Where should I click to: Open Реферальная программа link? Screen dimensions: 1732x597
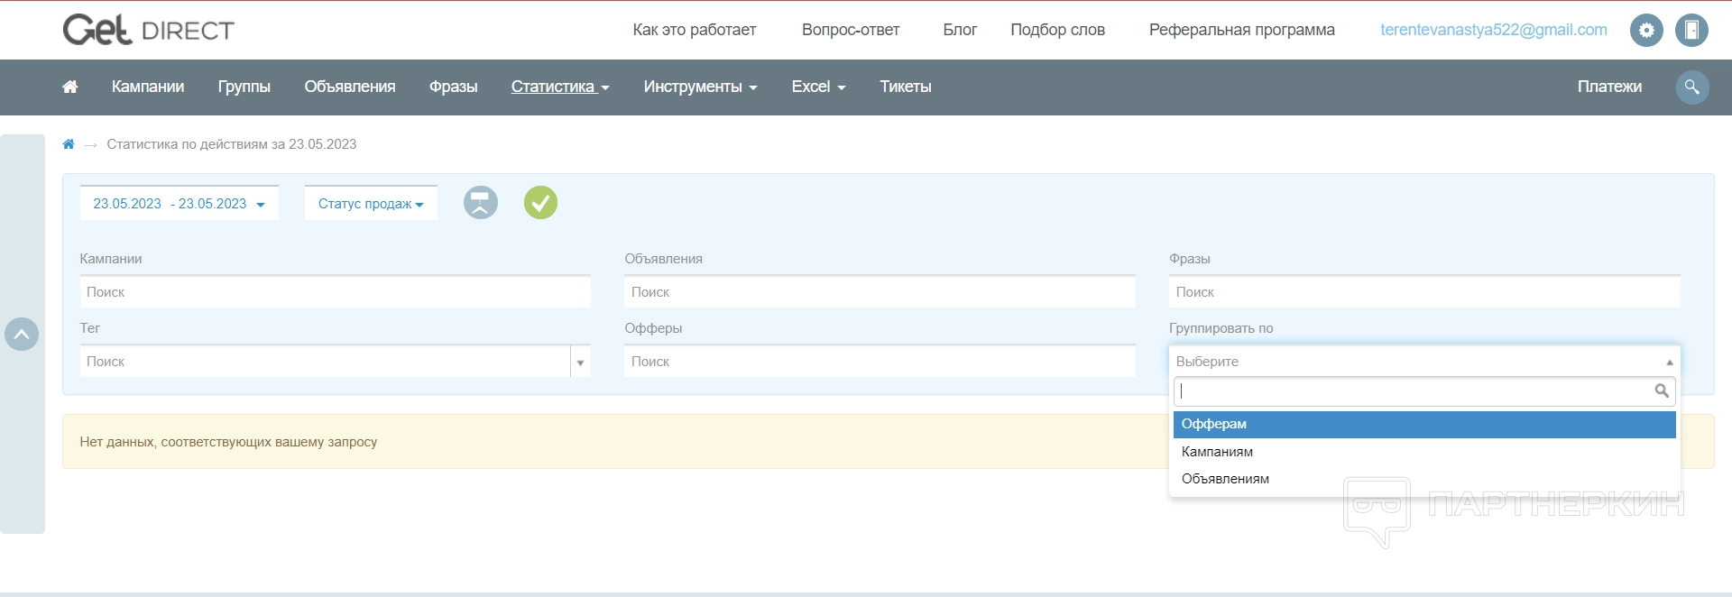1242,30
